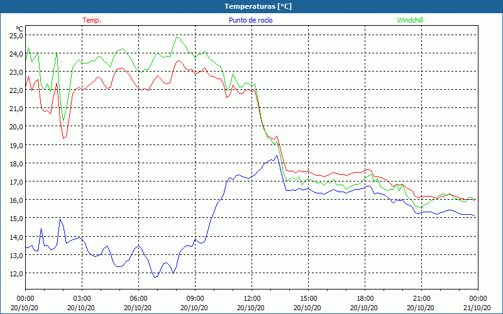Click the 18,0 y-axis value
Screen dimensions: 503x314
[16, 164]
